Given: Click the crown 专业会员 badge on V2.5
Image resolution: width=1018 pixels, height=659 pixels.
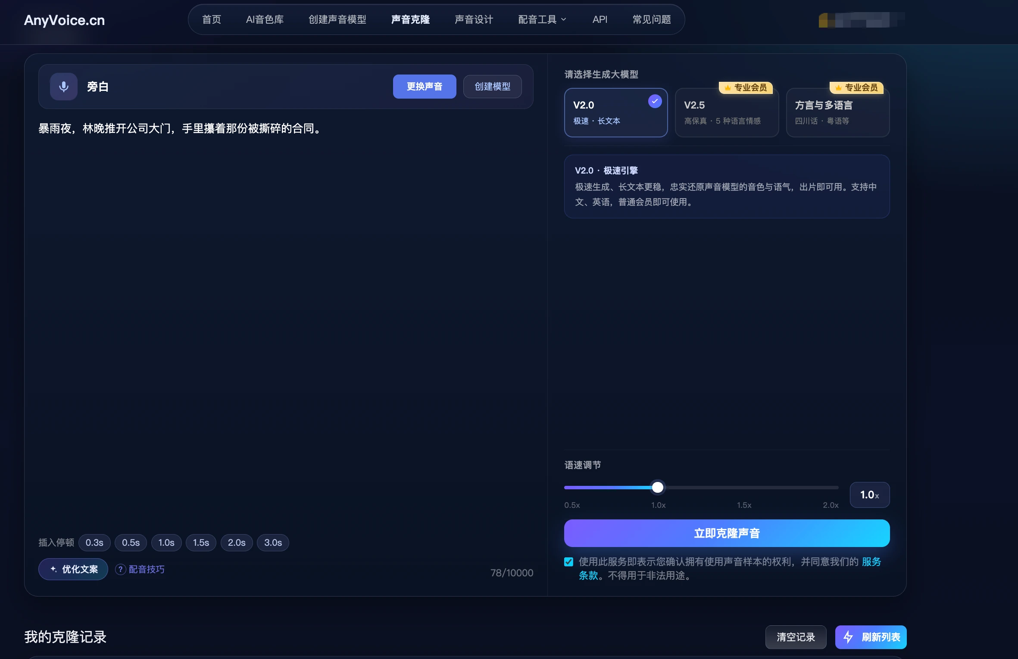Looking at the screenshot, I should [x=746, y=87].
